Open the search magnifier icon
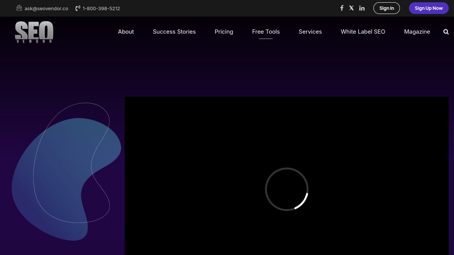Image resolution: width=454 pixels, height=255 pixels. [446, 32]
